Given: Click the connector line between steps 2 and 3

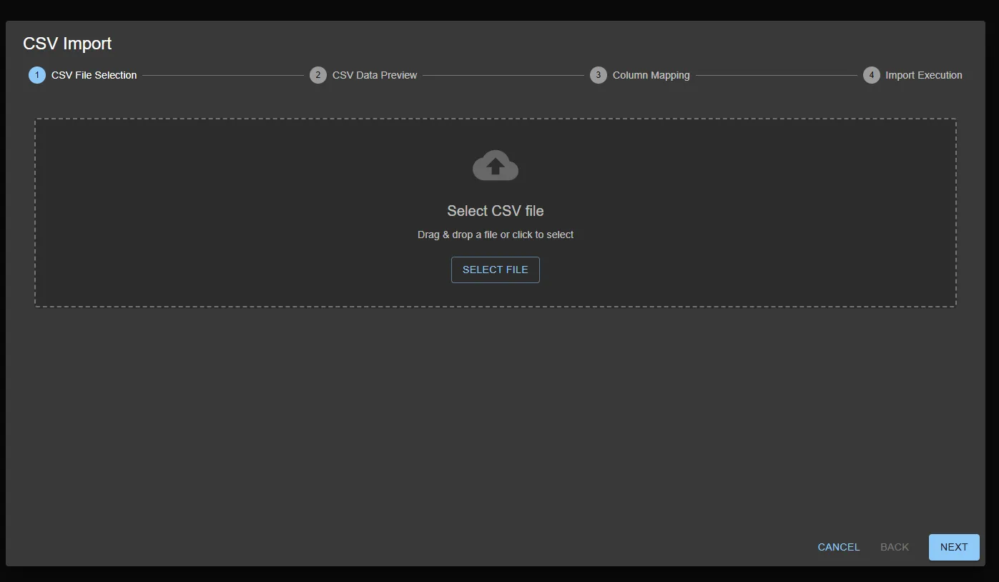Looking at the screenshot, I should tap(503, 75).
